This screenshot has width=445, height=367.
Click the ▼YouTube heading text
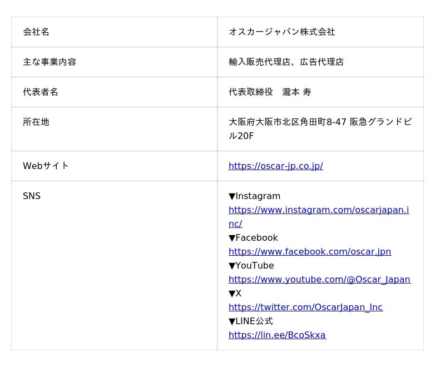tap(251, 266)
